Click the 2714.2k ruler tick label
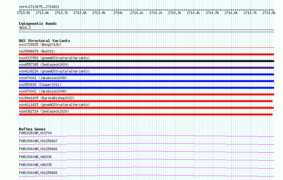The width and height of the screenshot is (283, 180). coord(156,13)
